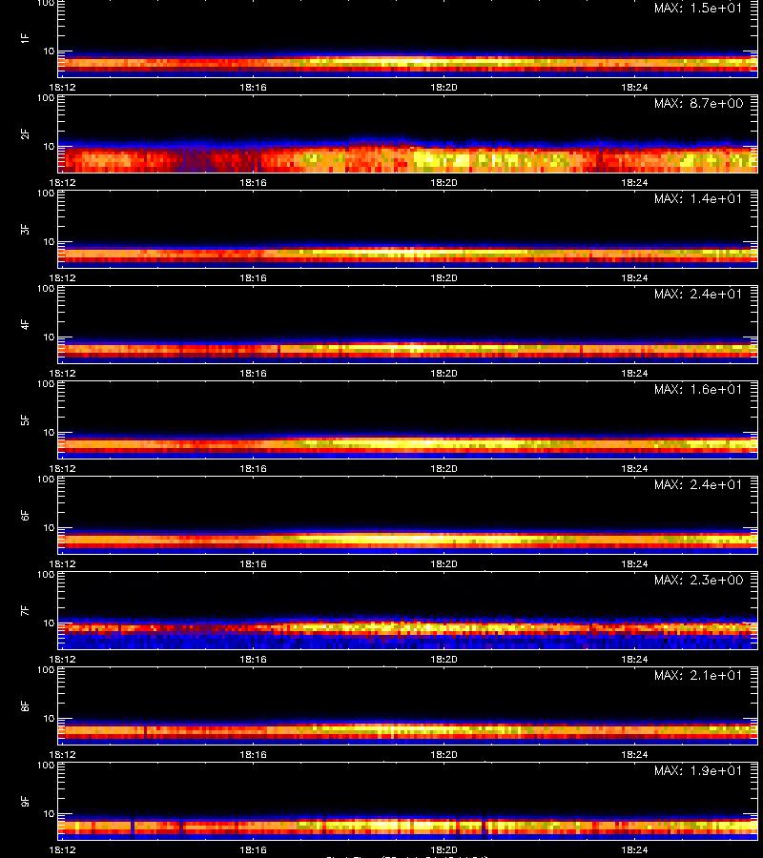Screen dimensions: 763x858
Task: Click the 2F panel axis label
Action: [24, 134]
